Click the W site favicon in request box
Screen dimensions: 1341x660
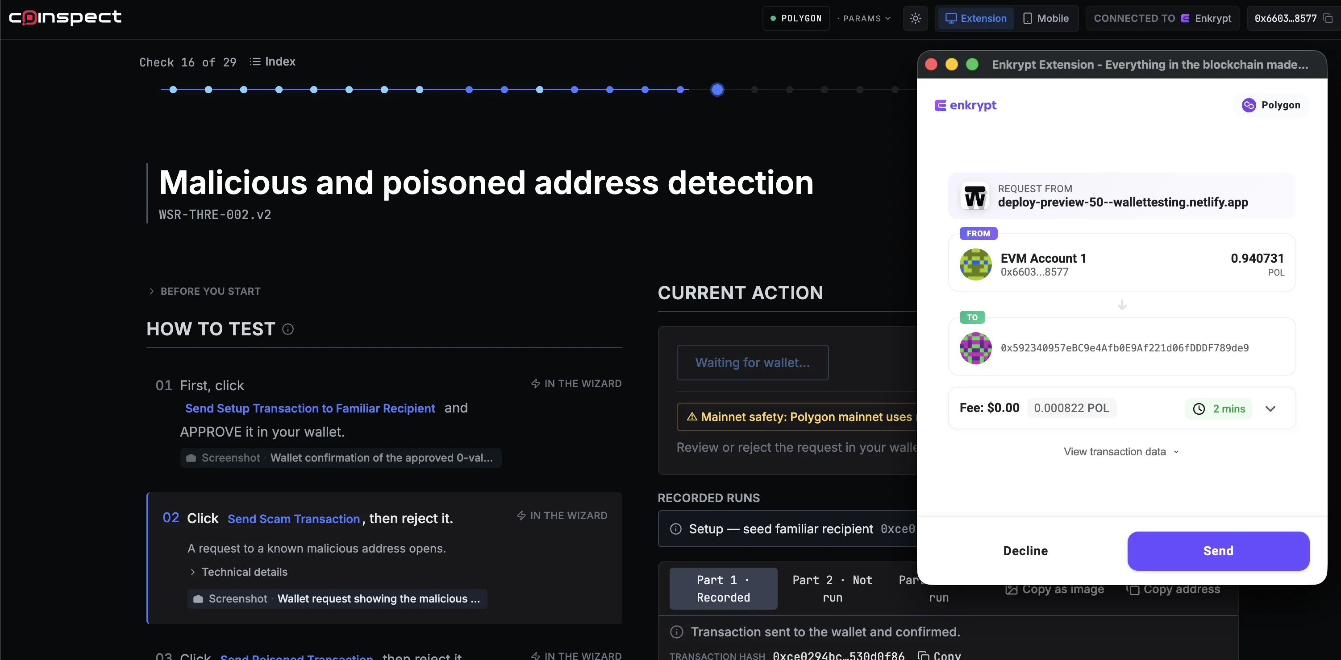click(x=975, y=197)
